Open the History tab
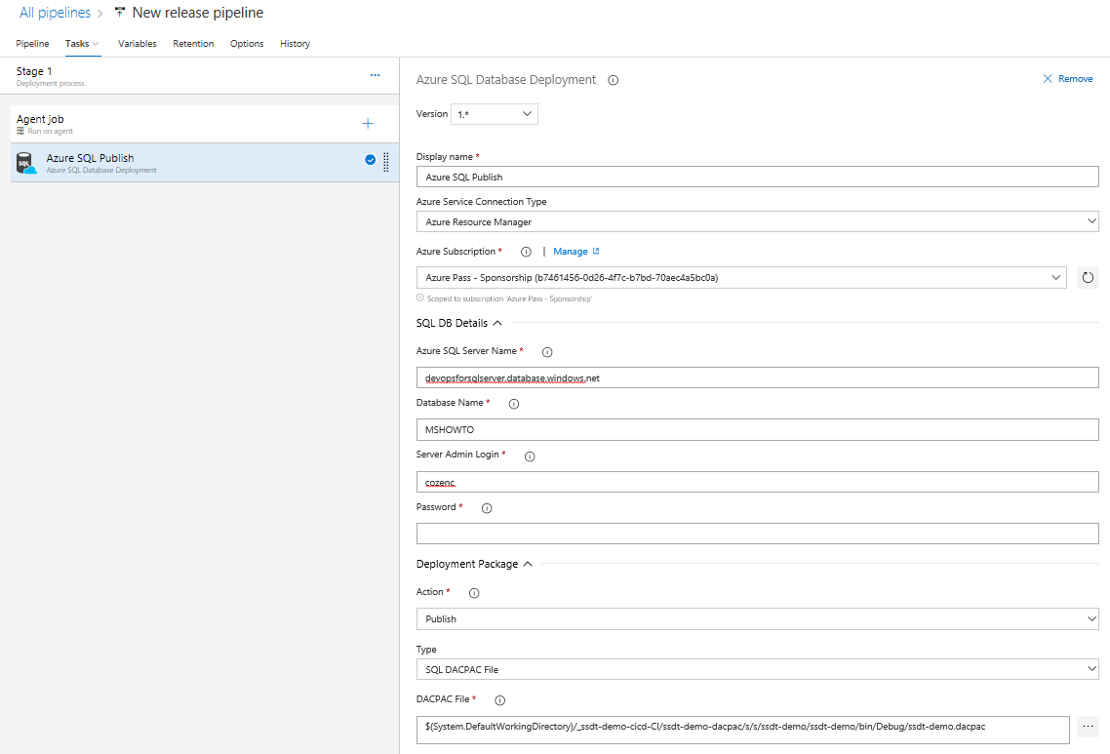Screen dimensions: 1110x754 click(296, 44)
